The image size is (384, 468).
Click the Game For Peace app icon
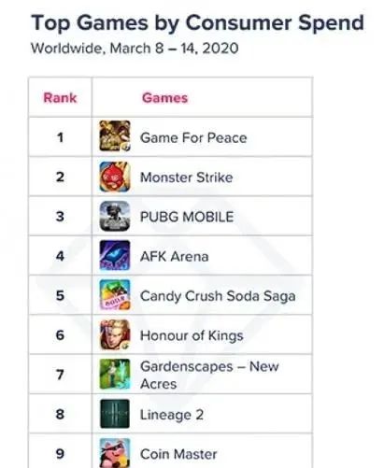click(x=115, y=136)
